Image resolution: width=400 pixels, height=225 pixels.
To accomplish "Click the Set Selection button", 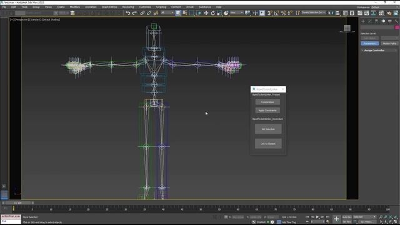I will point(268,129).
